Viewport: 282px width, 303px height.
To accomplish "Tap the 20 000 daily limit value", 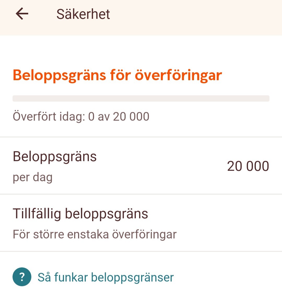I will pyautogui.click(x=248, y=166).
